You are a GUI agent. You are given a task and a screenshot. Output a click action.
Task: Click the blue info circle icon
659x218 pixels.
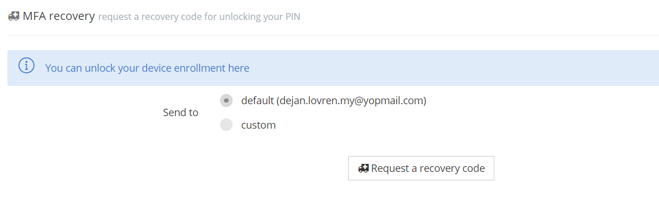click(26, 66)
